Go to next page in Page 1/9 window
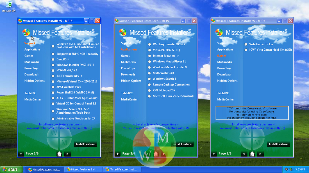Viewport: 309px width, 173px height. click(x=67, y=154)
